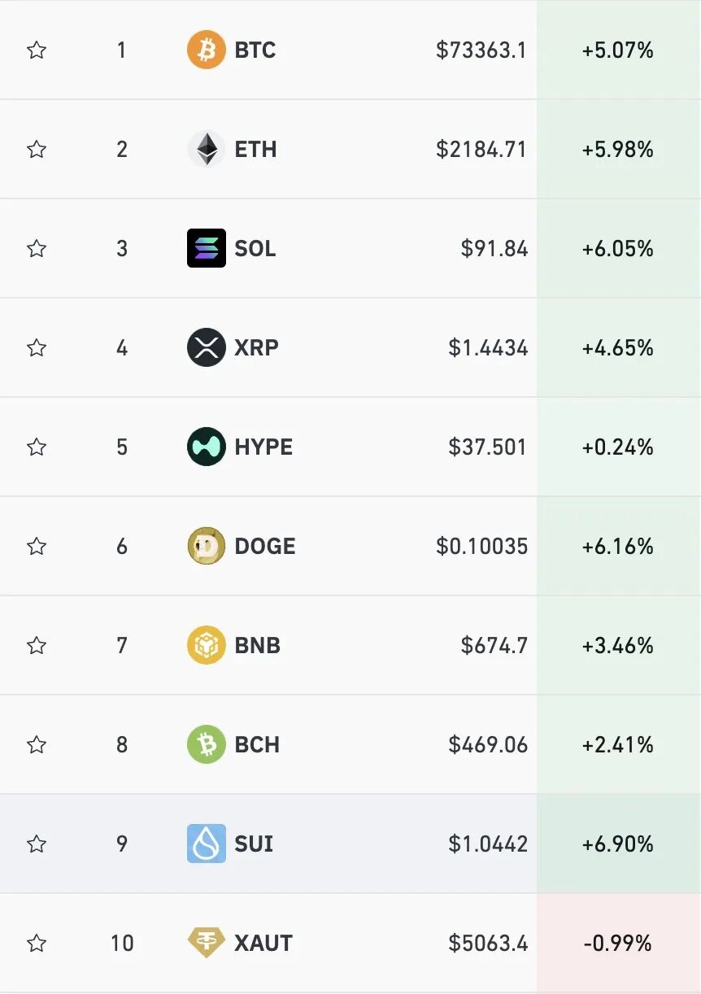Click the BNB logo icon
This screenshot has width=701, height=994.
tap(206, 646)
